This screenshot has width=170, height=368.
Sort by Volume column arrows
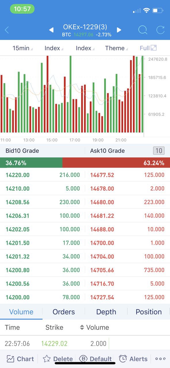click(x=82, y=327)
